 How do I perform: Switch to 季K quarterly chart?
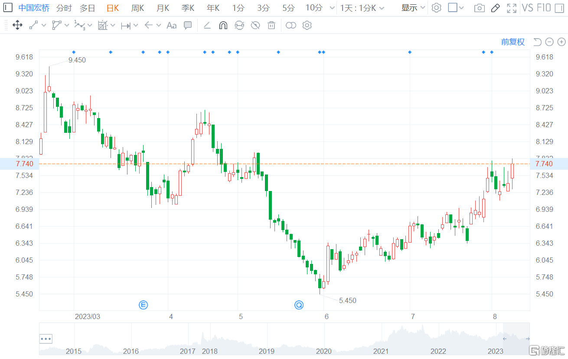188,8
